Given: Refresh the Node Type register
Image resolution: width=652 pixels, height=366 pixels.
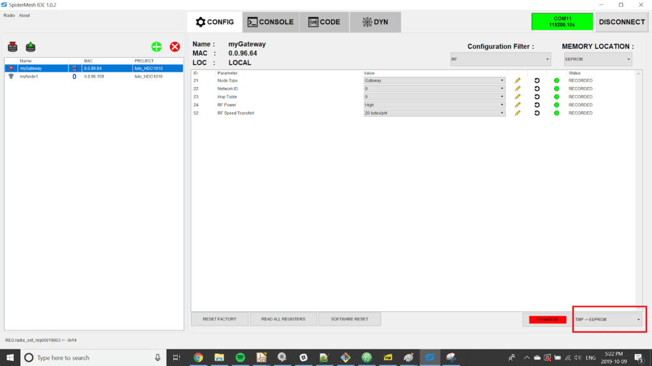Looking at the screenshot, I should tap(537, 81).
